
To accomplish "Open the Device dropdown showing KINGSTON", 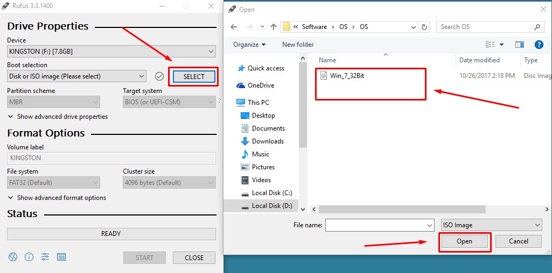I will pyautogui.click(x=111, y=52).
